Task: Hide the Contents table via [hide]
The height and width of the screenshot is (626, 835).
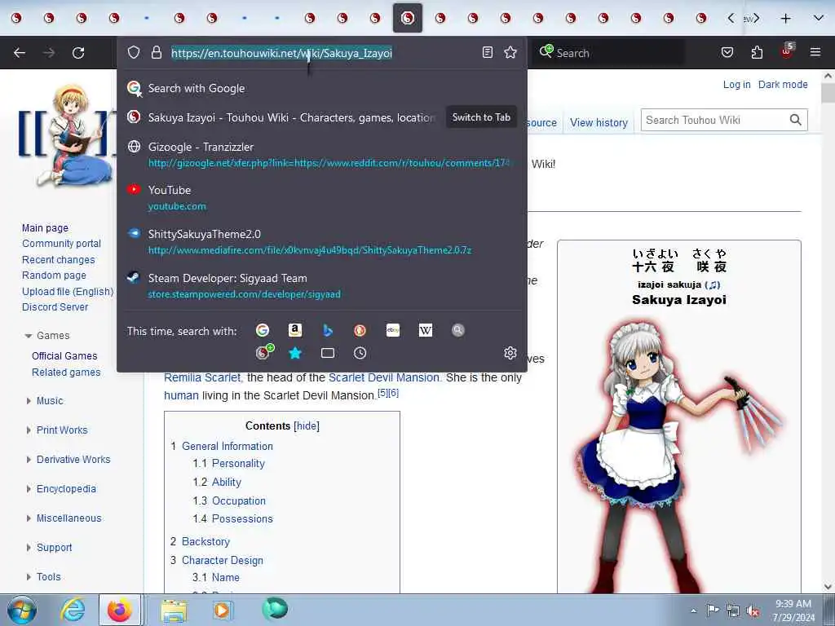Action: [307, 425]
